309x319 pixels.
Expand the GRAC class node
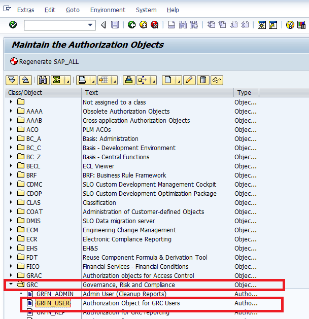pos(11,275)
